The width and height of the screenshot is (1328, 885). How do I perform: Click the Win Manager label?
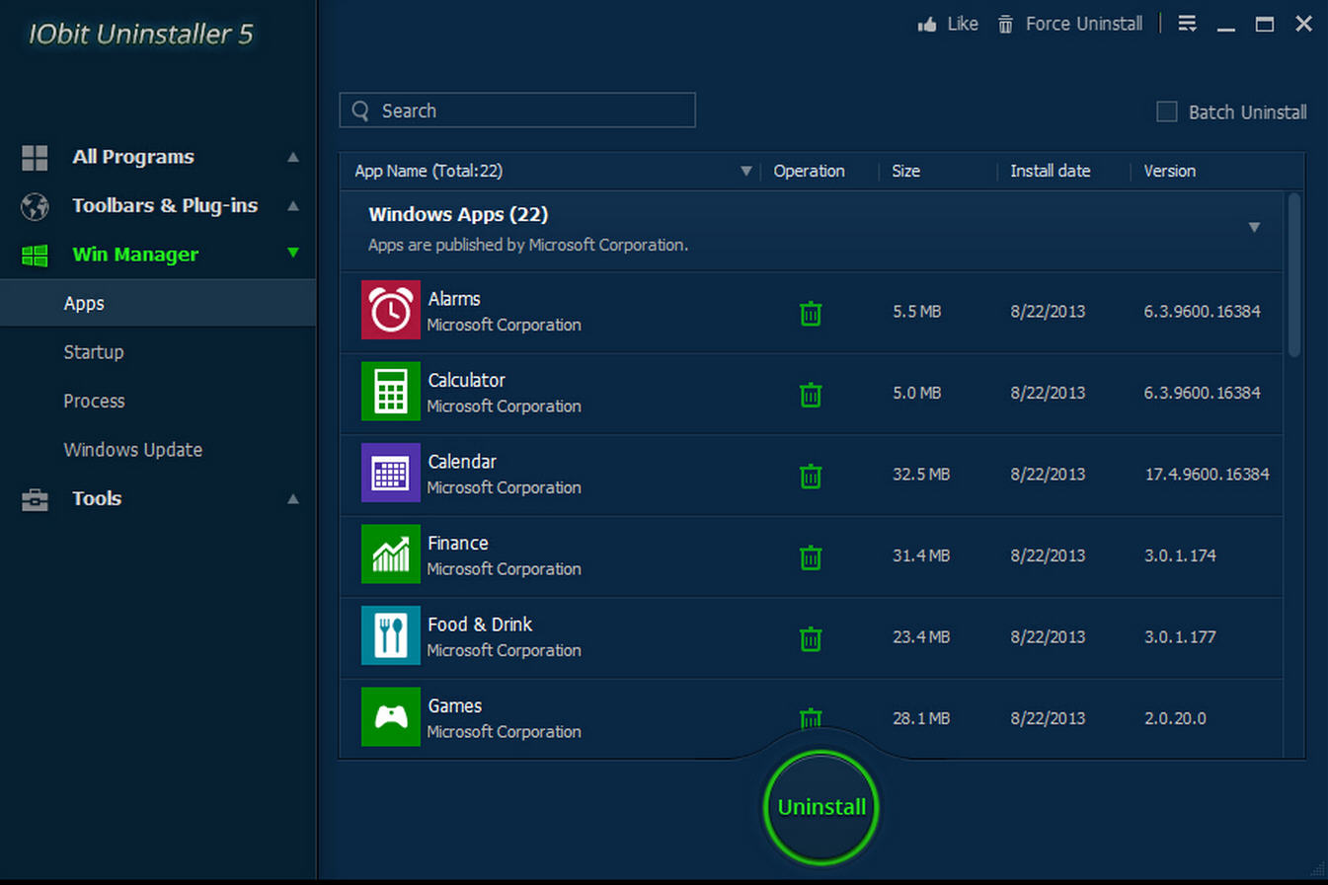point(135,255)
